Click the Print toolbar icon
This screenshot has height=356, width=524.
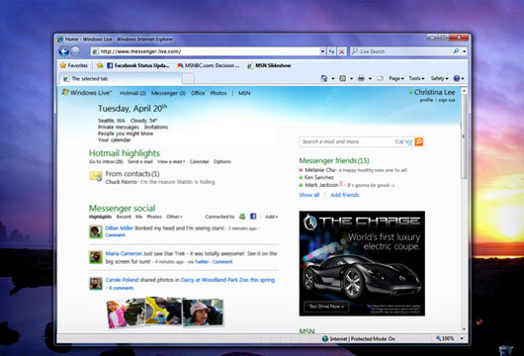point(361,78)
